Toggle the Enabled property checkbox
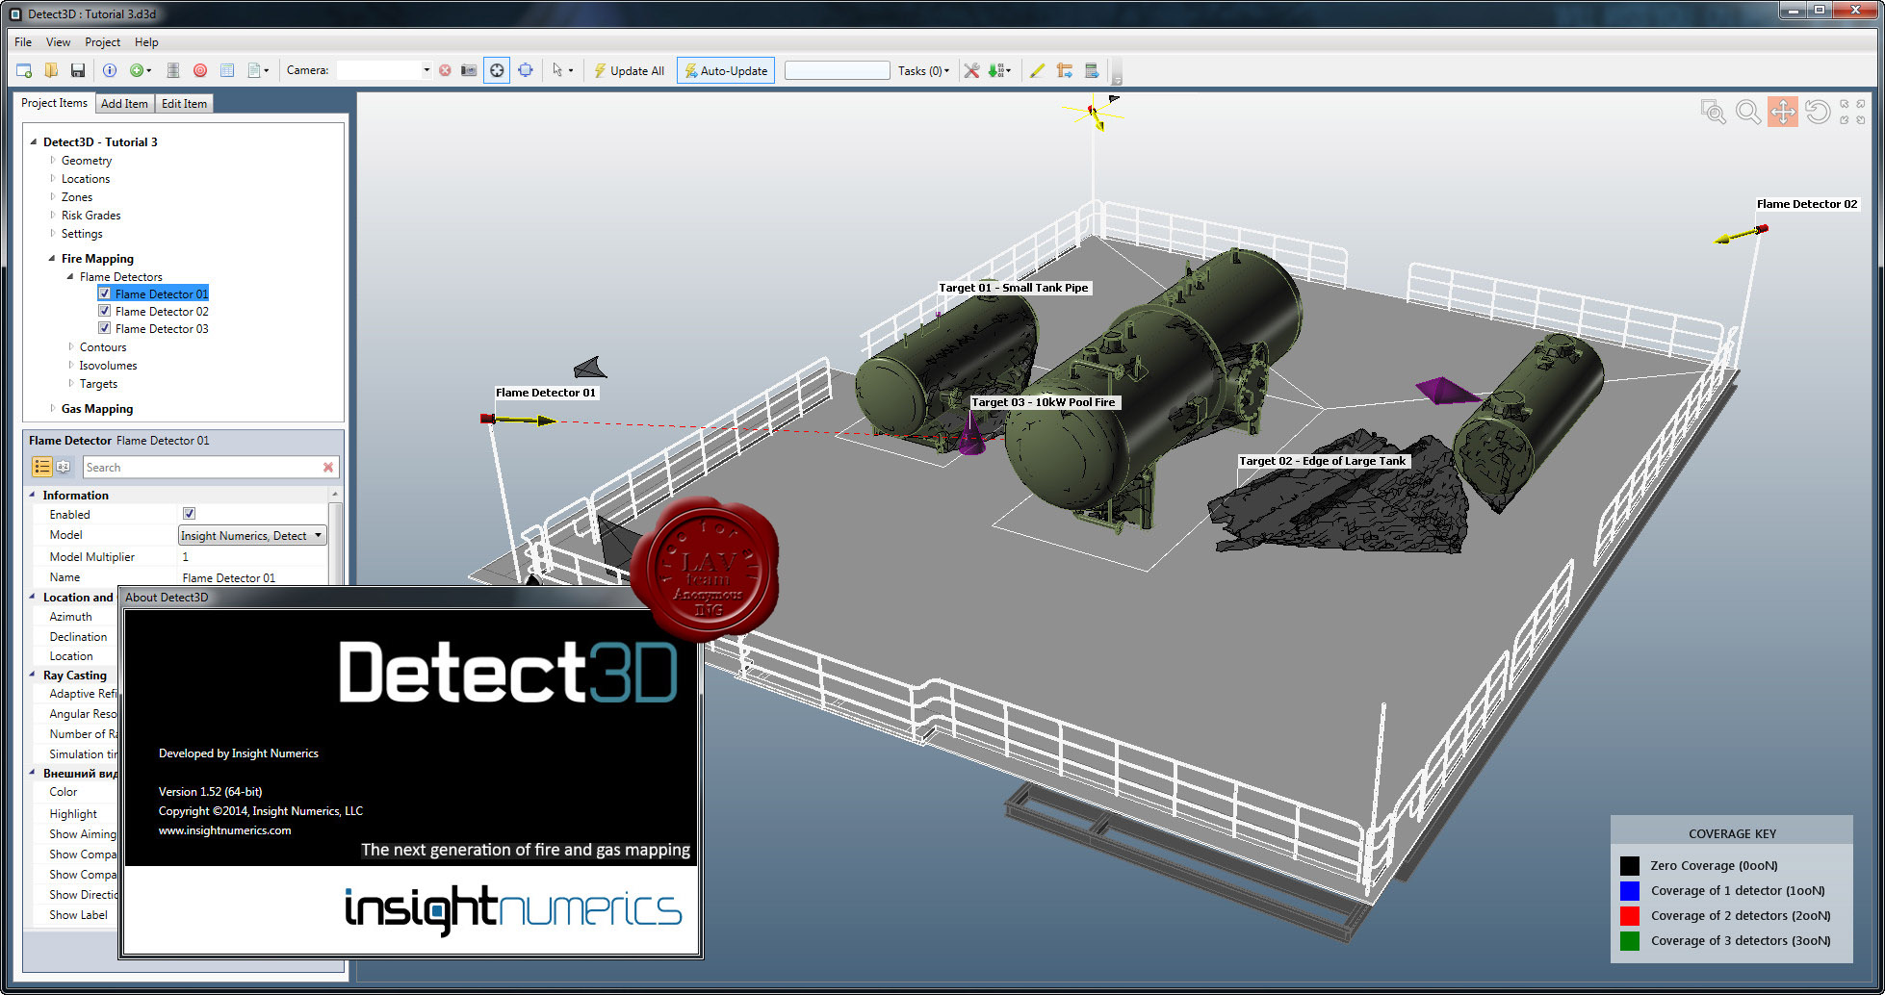The height and width of the screenshot is (995, 1885). click(189, 514)
